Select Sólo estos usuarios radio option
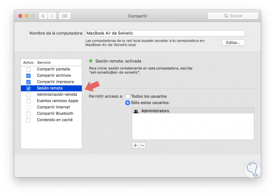Viewport: 275px width, 196px height. pyautogui.click(x=128, y=102)
